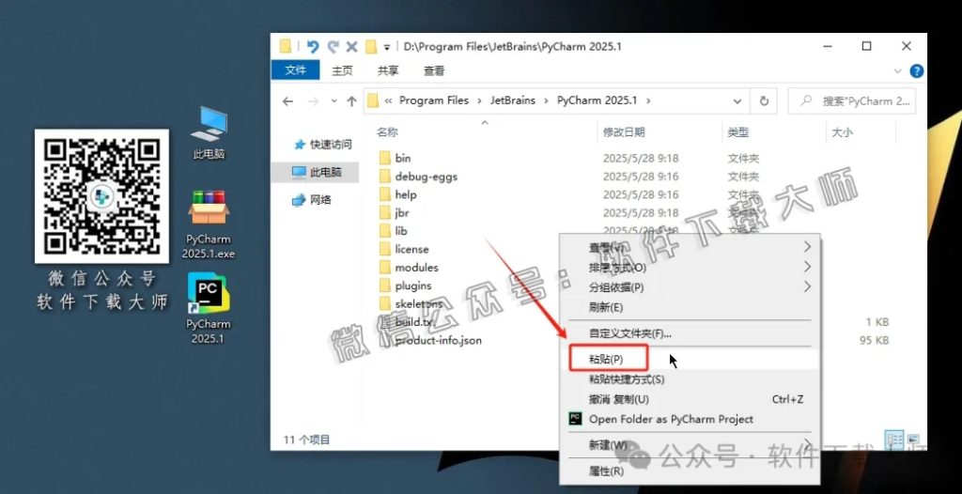Select the plugins folder
Viewport: 962px width, 494px height.
pyautogui.click(x=405, y=286)
